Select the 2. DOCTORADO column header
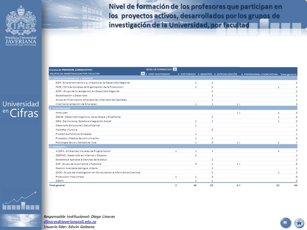The image size is (307, 230). 186,74
